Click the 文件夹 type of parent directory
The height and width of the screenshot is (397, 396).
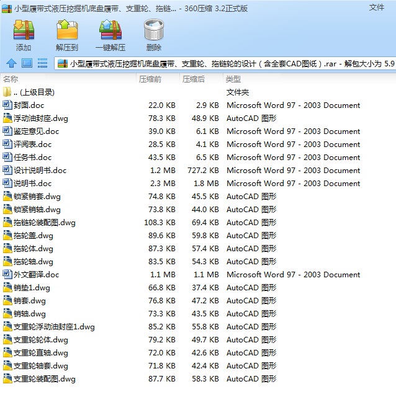[238, 92]
